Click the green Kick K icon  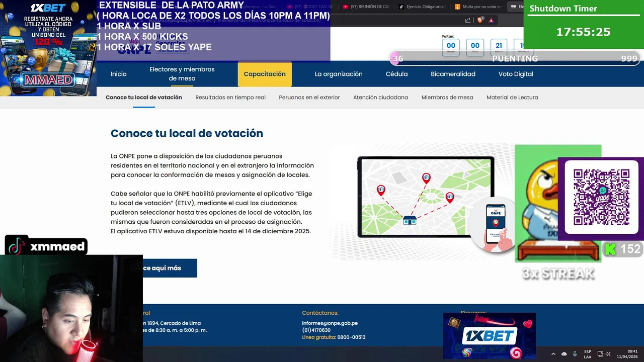coord(610,249)
